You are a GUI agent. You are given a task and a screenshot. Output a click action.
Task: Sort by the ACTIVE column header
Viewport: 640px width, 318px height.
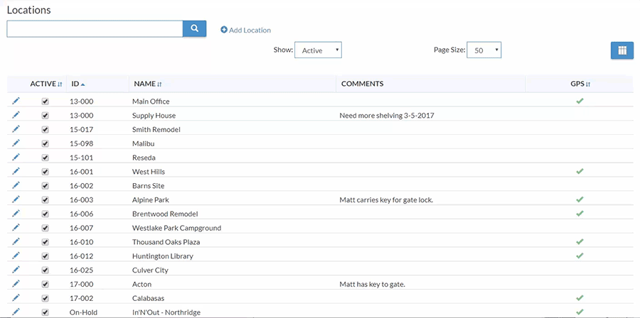(x=46, y=84)
